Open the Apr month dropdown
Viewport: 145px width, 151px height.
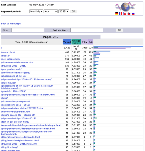pyautogui.click(x=51, y=11)
